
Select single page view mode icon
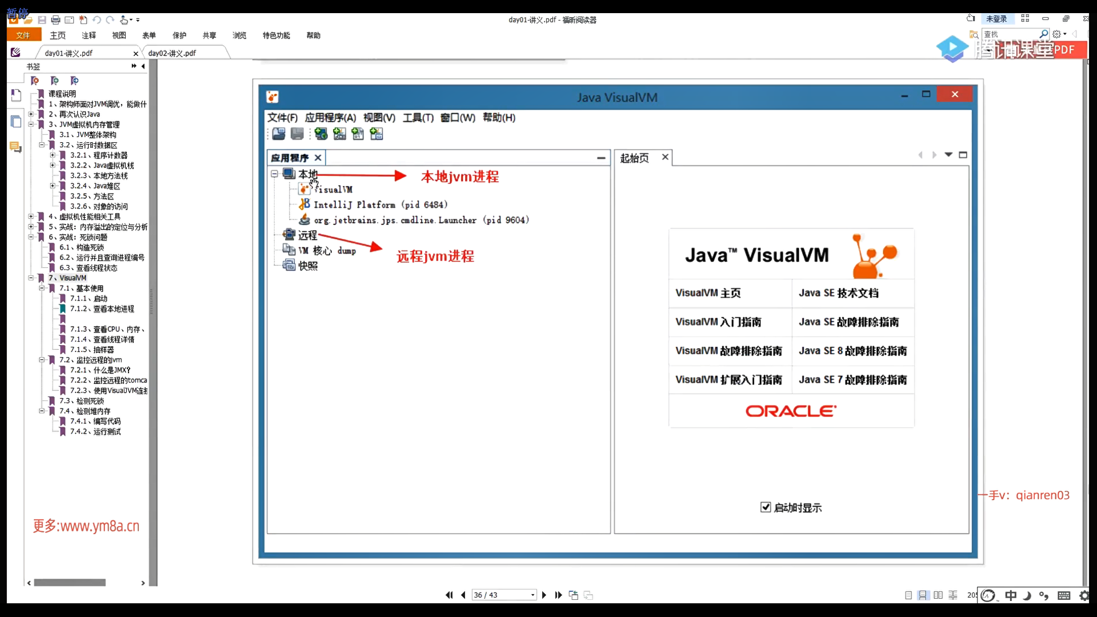tap(908, 595)
